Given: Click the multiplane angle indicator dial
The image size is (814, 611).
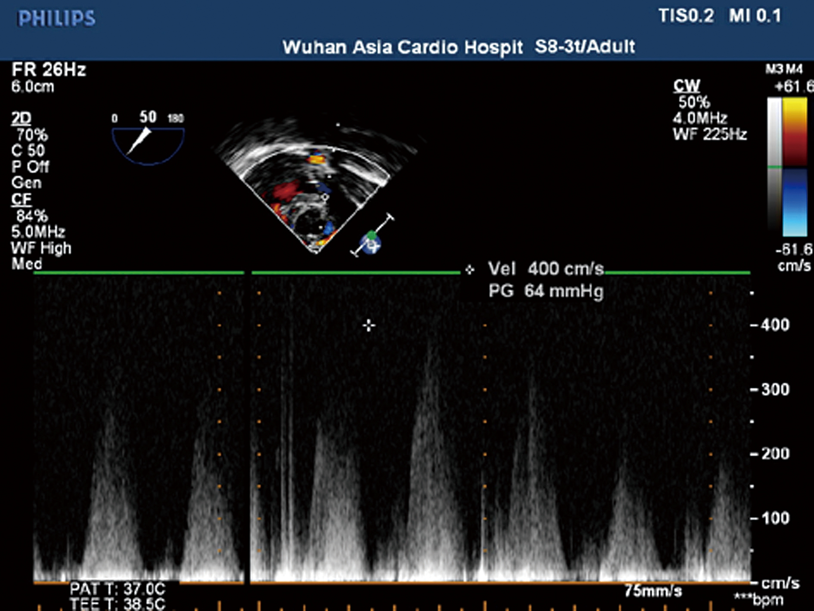Looking at the screenshot, I should click(148, 146).
